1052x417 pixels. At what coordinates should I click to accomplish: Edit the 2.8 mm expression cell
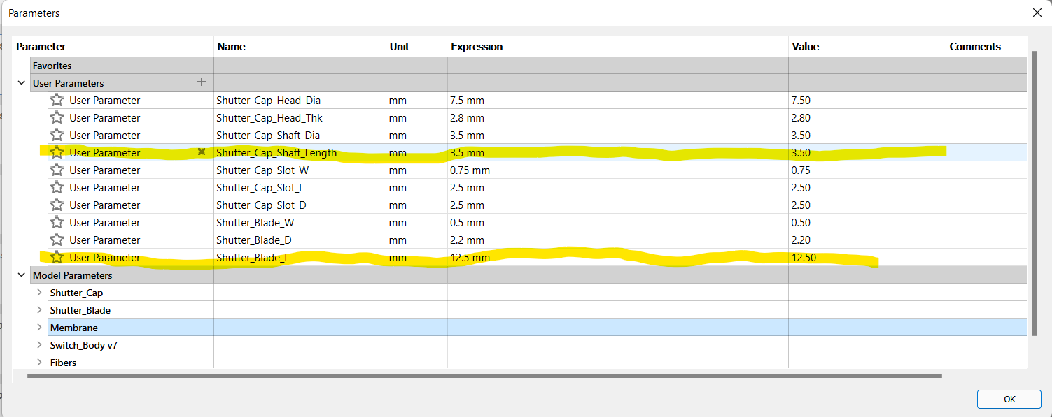618,117
